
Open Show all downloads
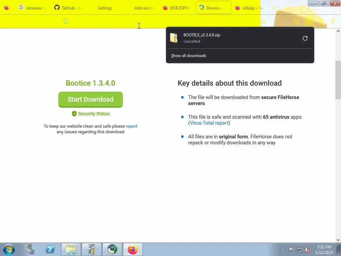[188, 56]
